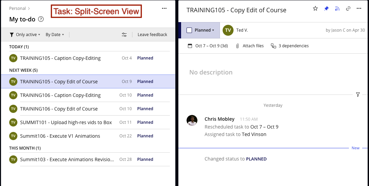Click the TV avatar on TRAINING106 Copy Edit row
The image size is (369, 186).
tap(13, 109)
